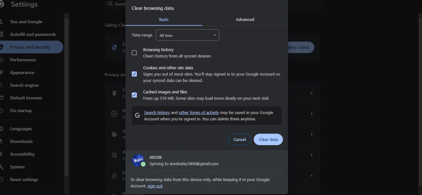Tick the Browsing history checkbox
This screenshot has width=422, height=195.
[x=134, y=53]
